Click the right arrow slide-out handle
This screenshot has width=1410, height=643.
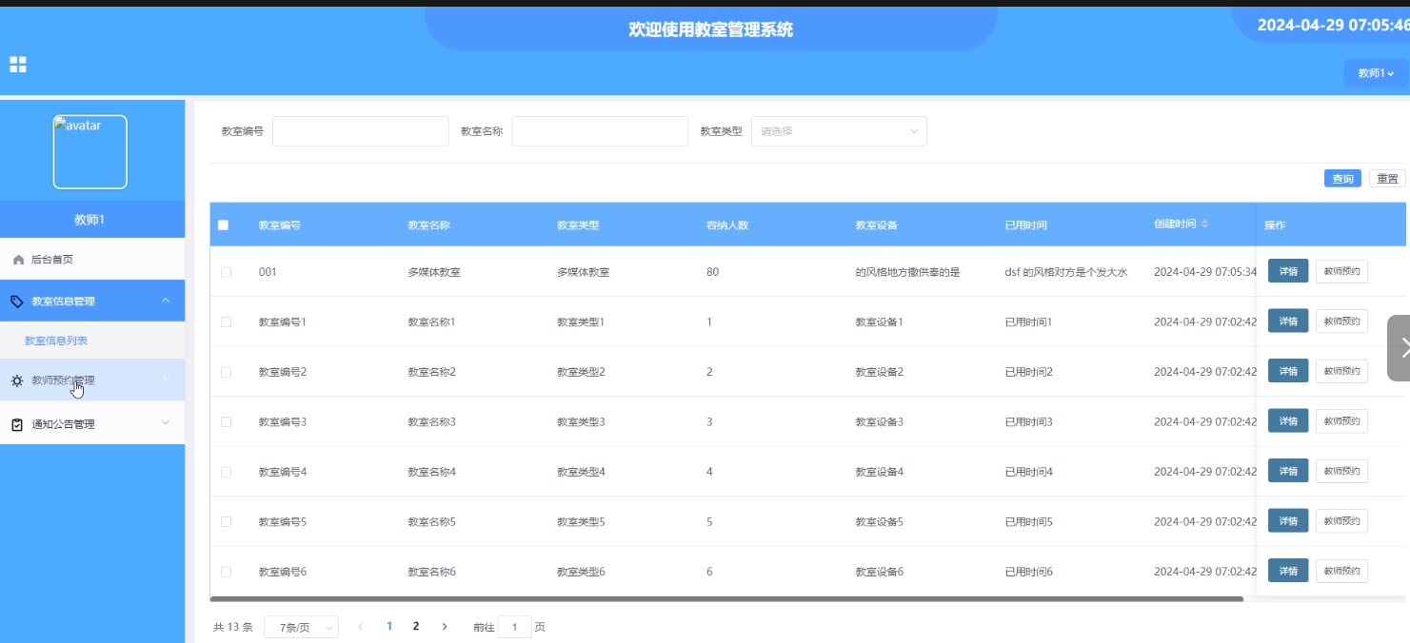point(1399,348)
